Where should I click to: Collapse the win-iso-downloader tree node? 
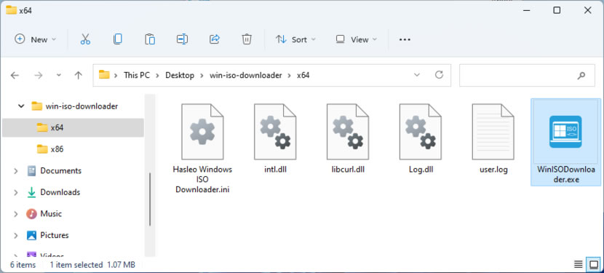pos(21,106)
